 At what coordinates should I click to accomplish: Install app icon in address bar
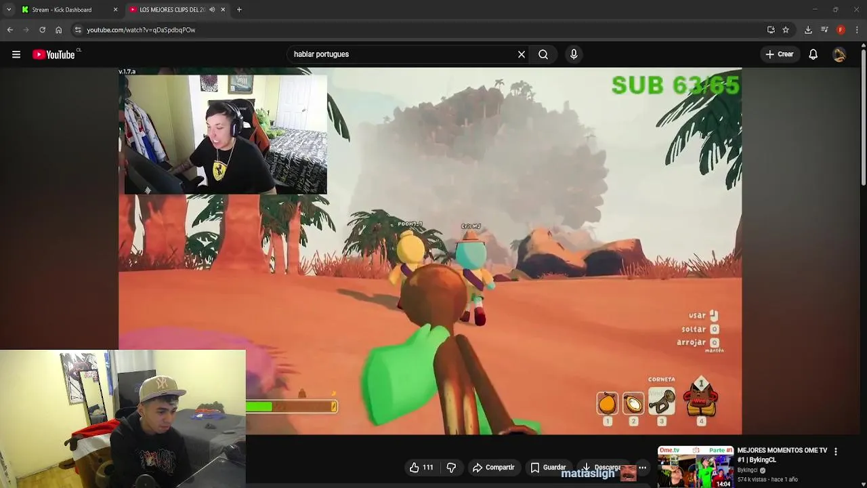point(771,30)
